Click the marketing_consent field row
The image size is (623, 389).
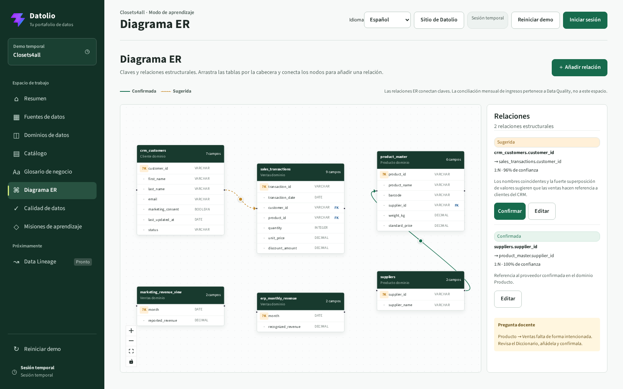point(180,209)
